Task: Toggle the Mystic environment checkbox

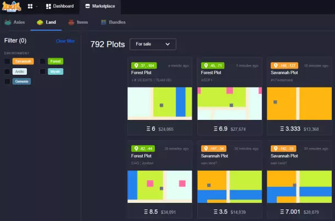Action: pyautogui.click(x=42, y=71)
